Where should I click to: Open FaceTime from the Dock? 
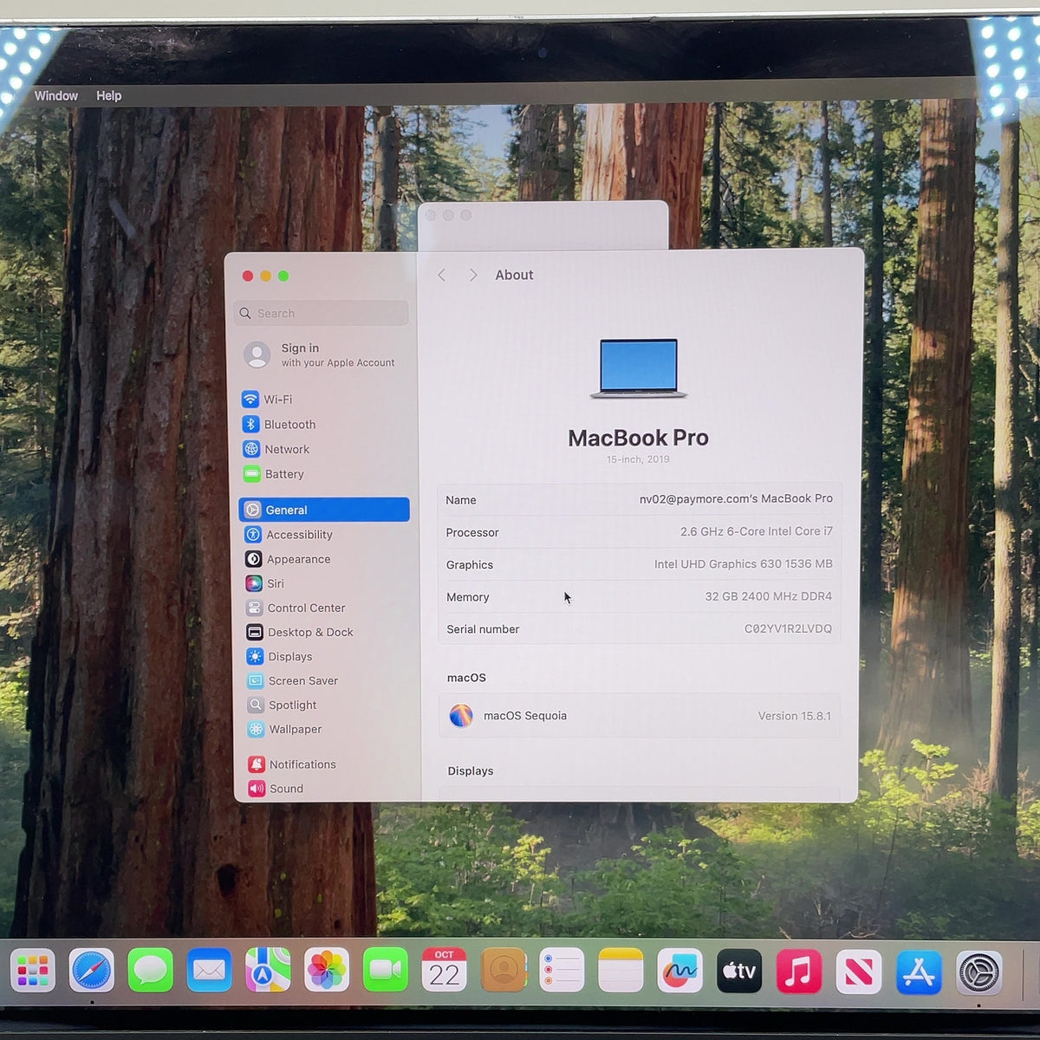[x=385, y=971]
